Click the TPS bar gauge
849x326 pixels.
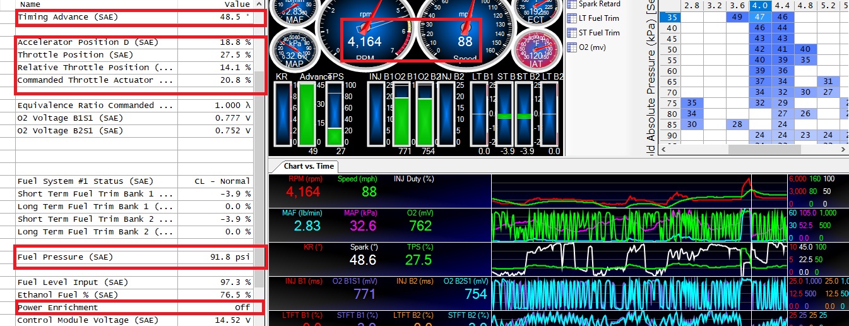[x=335, y=115]
